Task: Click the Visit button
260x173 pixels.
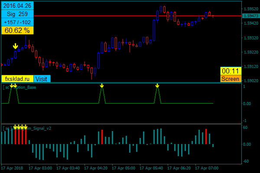Action: point(42,79)
